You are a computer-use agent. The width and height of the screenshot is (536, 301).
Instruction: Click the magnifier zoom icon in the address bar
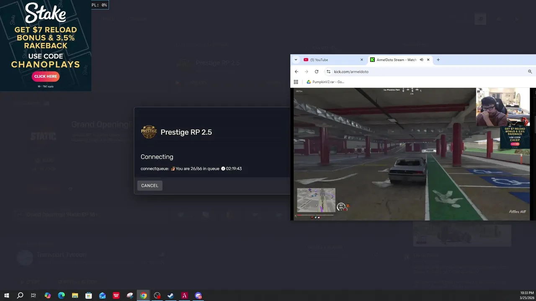pos(530,71)
